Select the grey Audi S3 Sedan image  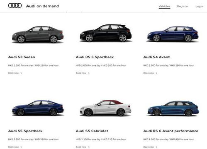pyautogui.click(x=38, y=34)
